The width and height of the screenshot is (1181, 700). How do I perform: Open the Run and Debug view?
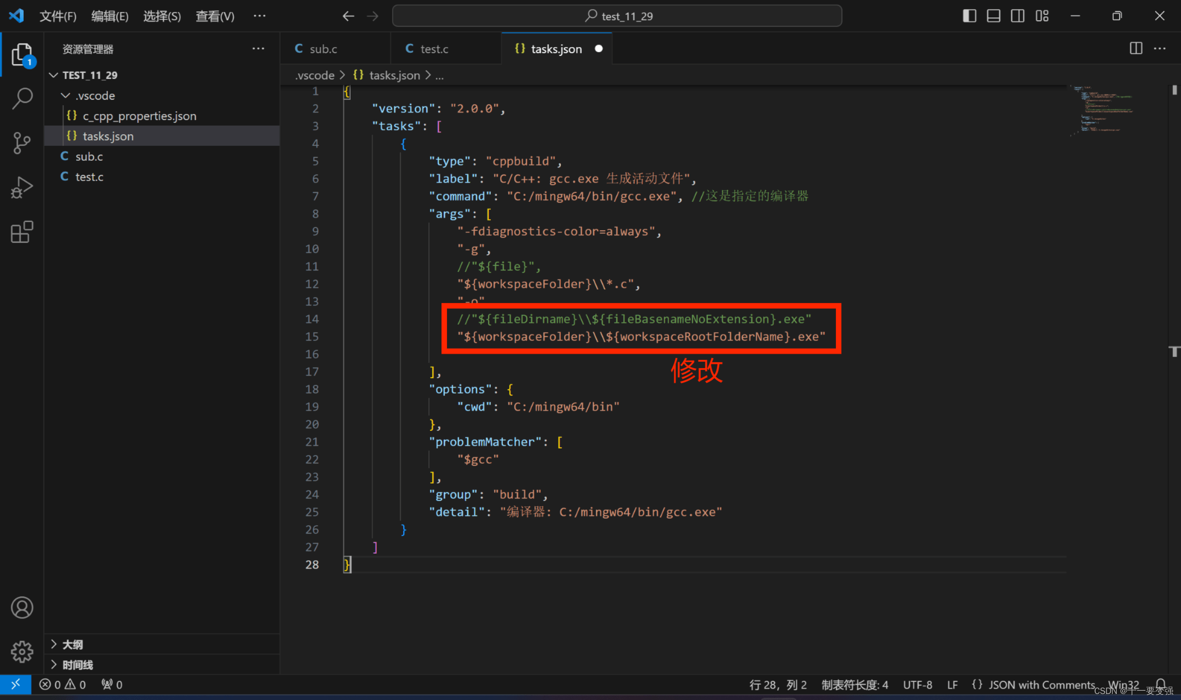click(22, 187)
